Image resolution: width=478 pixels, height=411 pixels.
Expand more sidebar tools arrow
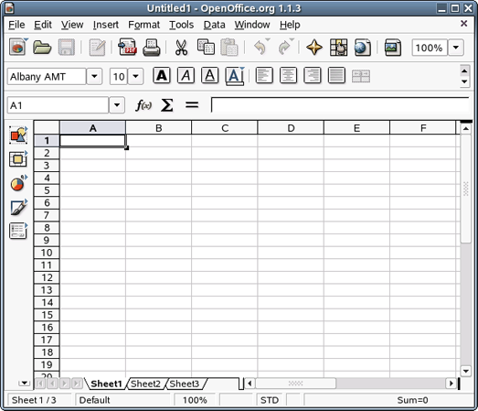[x=24, y=383]
